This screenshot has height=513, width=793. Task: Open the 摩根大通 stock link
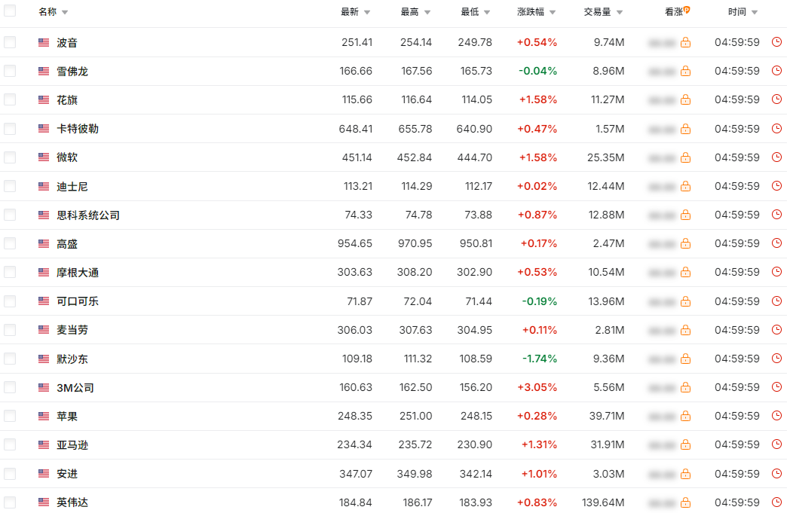78,273
